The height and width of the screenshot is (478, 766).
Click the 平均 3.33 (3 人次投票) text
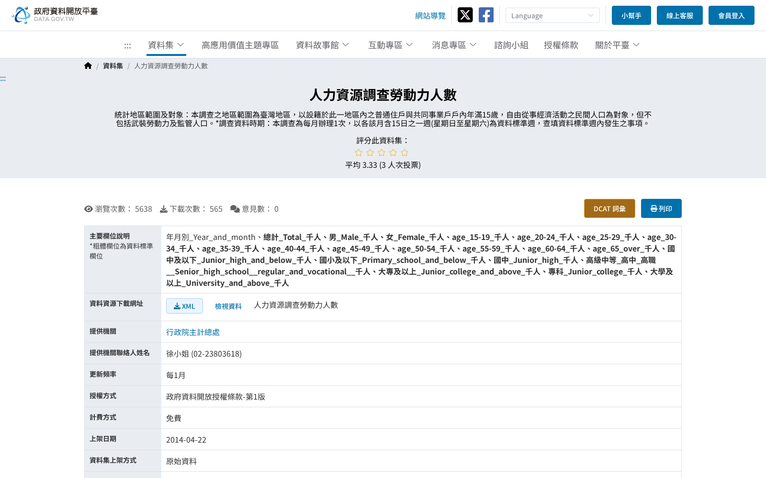383,165
